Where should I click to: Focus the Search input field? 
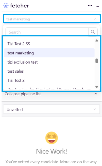click(47, 32)
